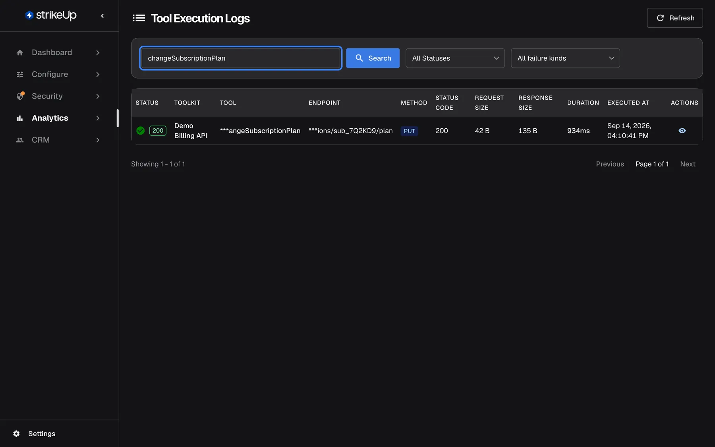
Task: Click the 135 B response size value
Action: [x=528, y=131]
